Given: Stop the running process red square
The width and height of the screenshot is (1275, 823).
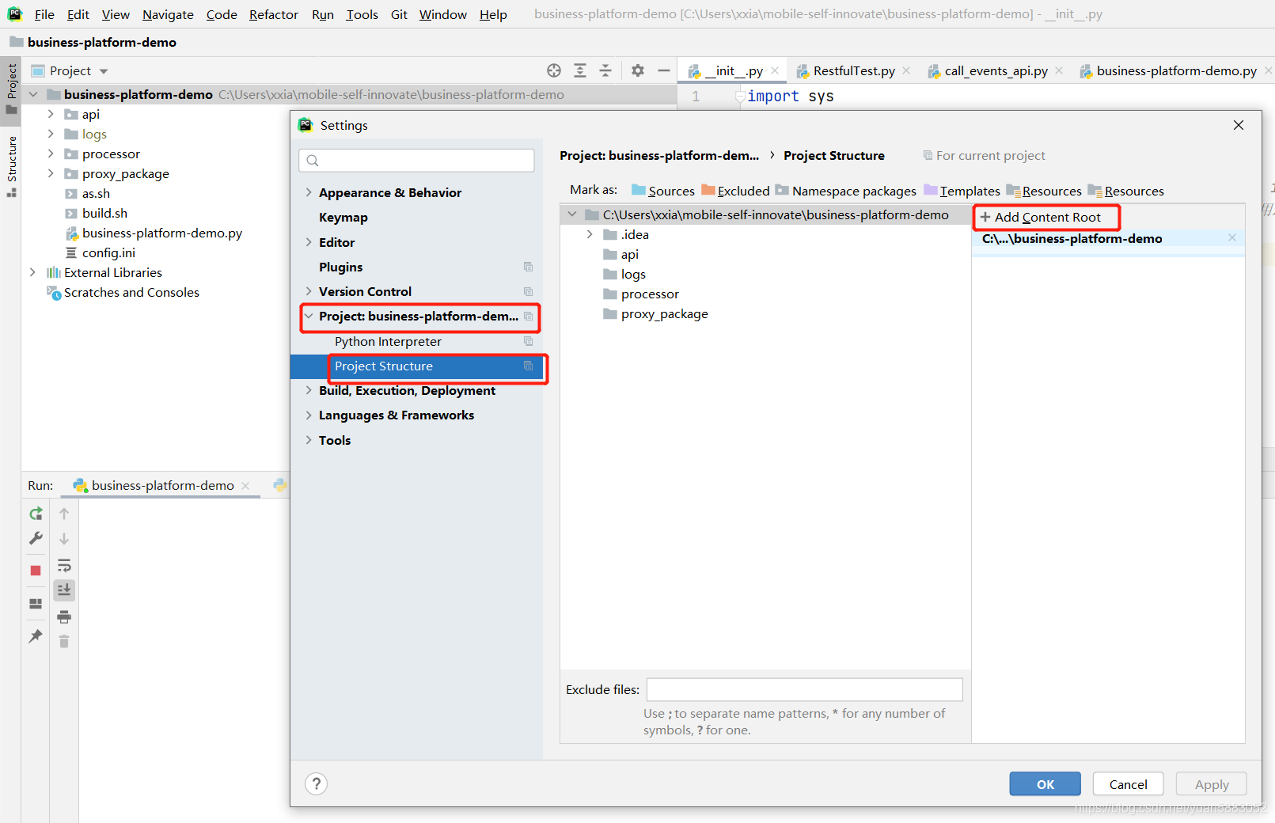Looking at the screenshot, I should [36, 570].
